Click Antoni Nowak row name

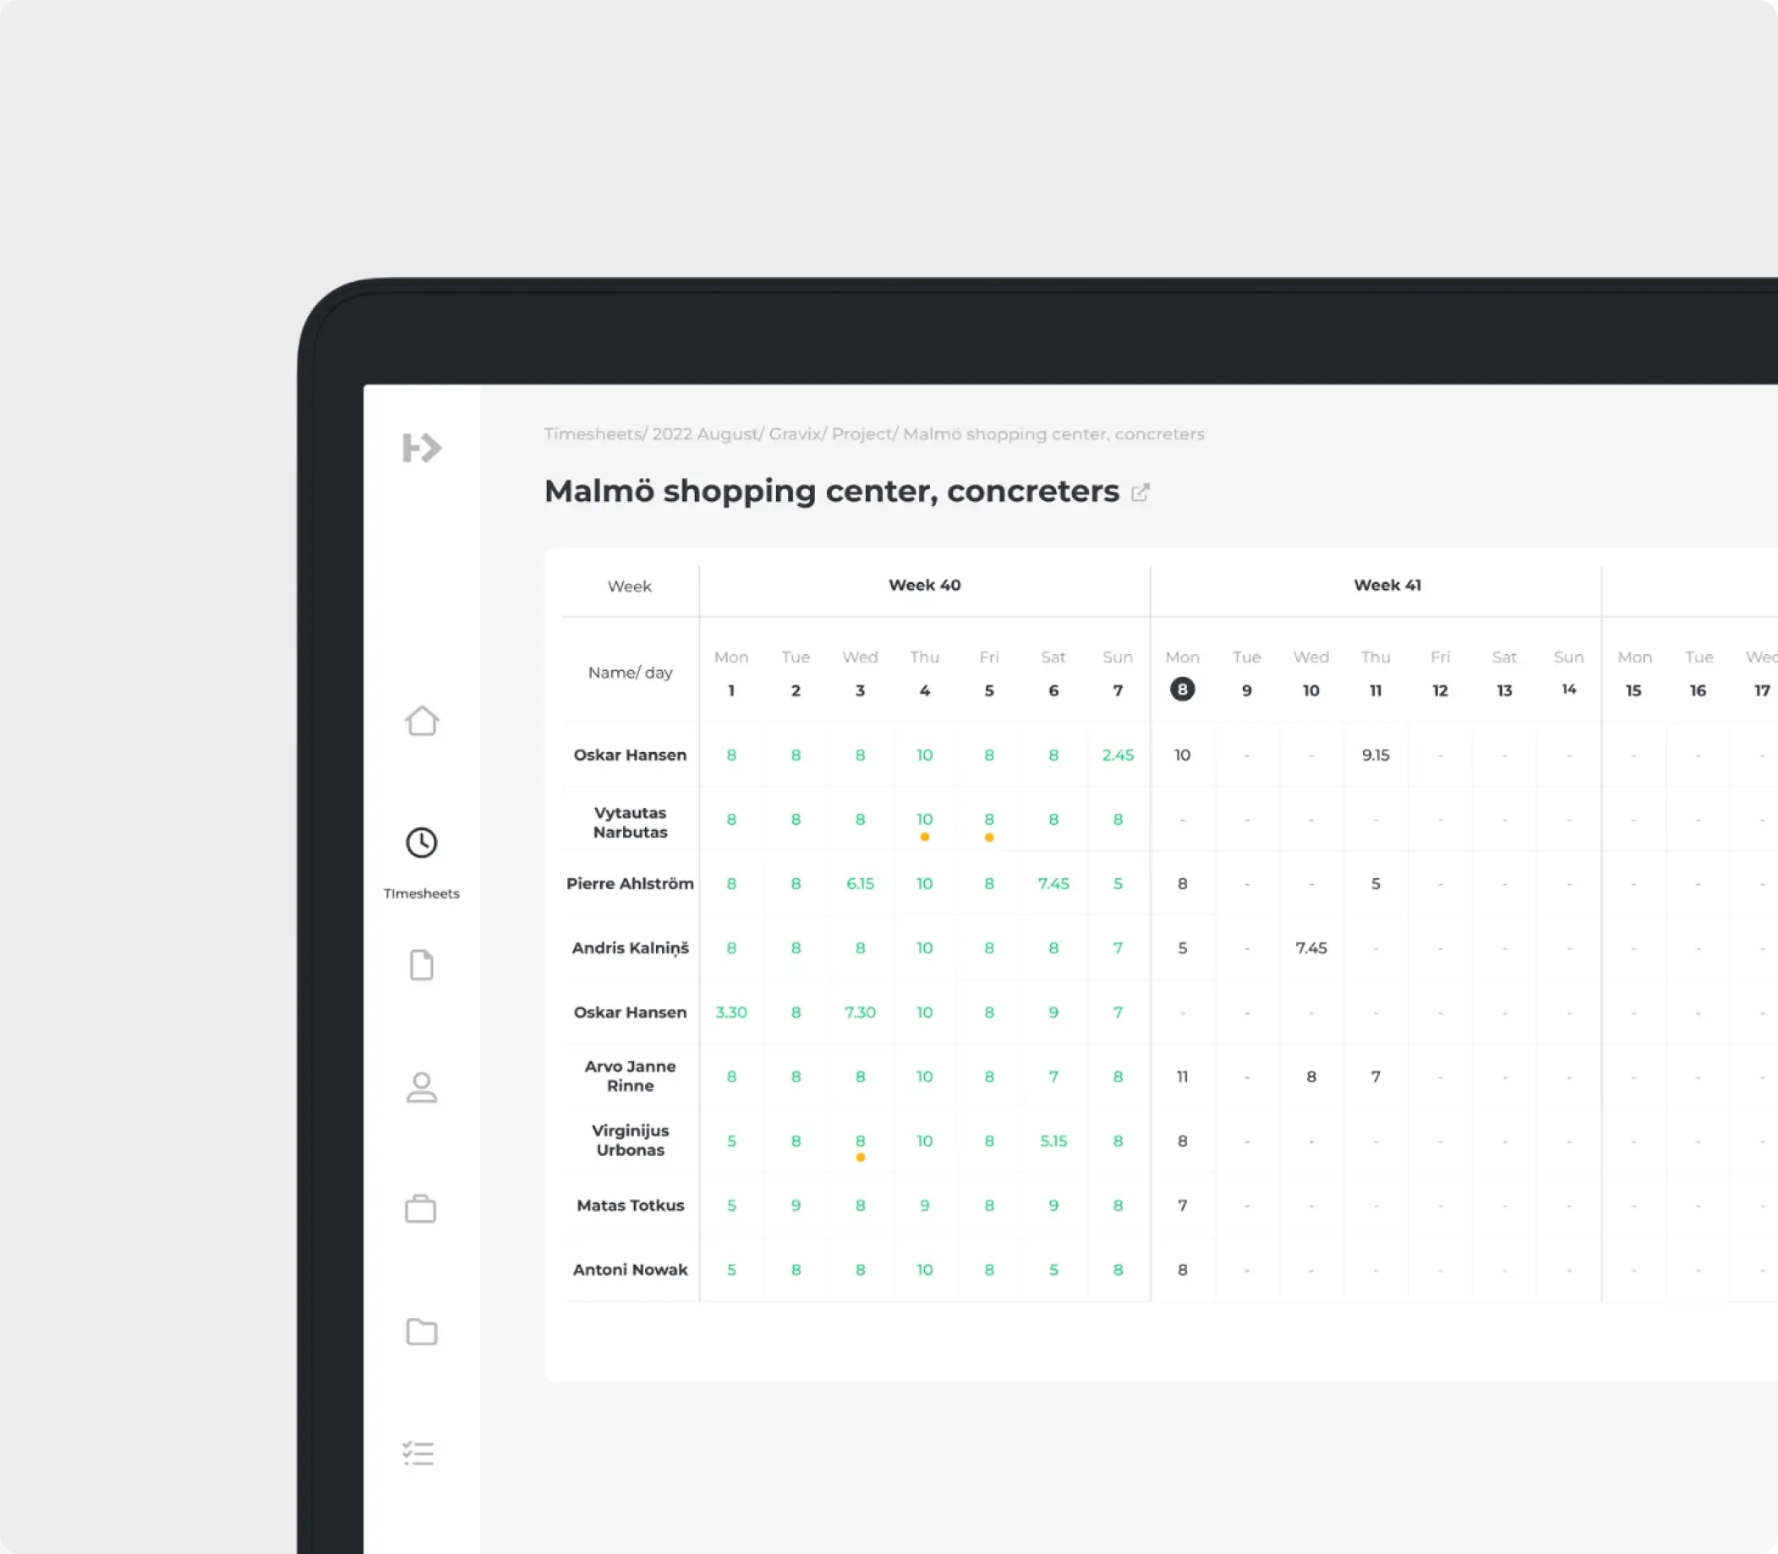(630, 1269)
